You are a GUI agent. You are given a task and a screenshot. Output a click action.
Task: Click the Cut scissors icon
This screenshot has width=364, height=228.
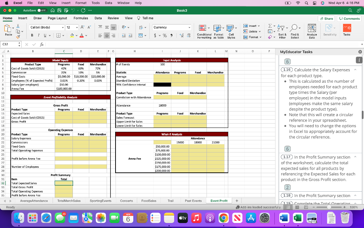pos(18,26)
